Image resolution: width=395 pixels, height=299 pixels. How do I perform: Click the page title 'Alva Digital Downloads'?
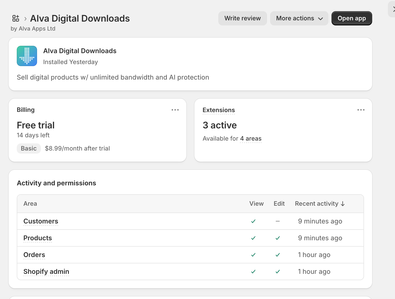[x=80, y=19]
